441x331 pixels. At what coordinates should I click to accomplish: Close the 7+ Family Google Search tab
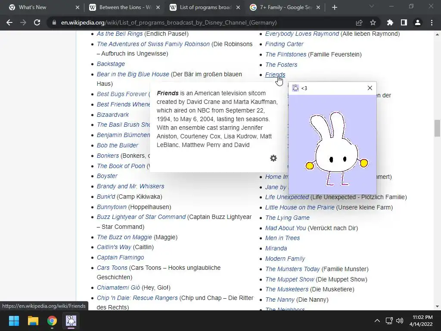point(318,7)
